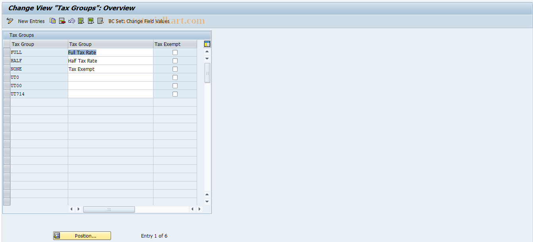Viewport: 533px width, 242px height.
Task: Click the horizontal scrollbar thumb
Action: [109, 209]
